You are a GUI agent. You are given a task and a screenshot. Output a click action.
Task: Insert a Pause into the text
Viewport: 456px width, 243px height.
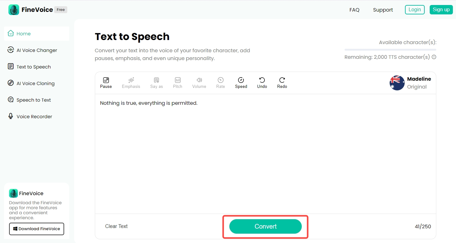[x=106, y=82]
